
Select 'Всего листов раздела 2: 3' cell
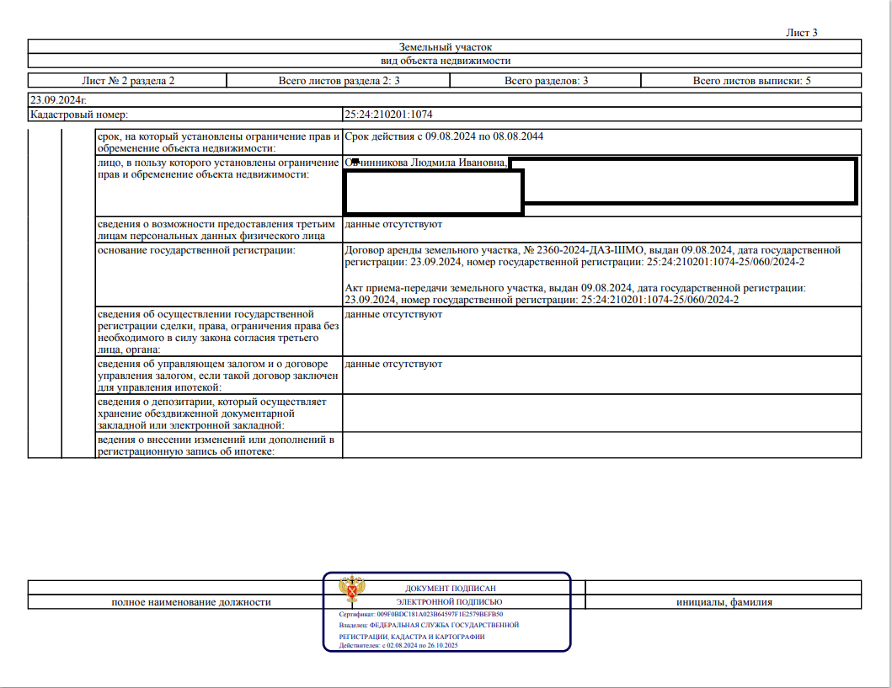tap(339, 81)
